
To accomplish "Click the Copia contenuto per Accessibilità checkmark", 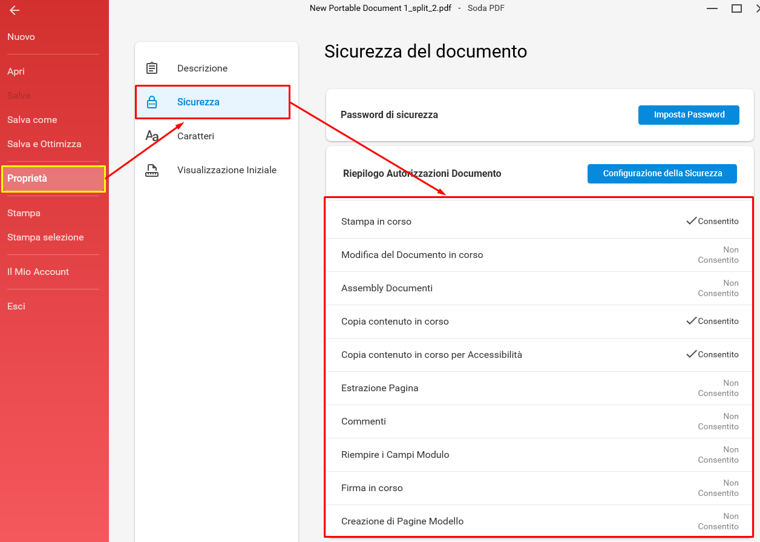I will click(x=691, y=354).
